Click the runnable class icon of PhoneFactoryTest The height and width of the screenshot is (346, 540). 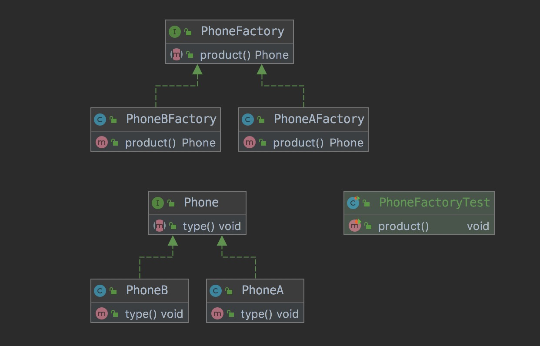(353, 203)
